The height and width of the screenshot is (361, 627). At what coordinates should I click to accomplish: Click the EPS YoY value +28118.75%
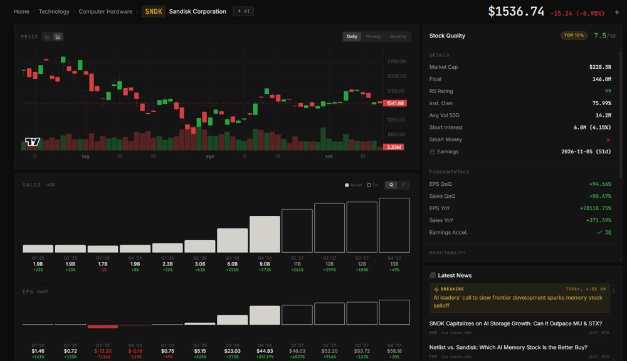coord(596,208)
